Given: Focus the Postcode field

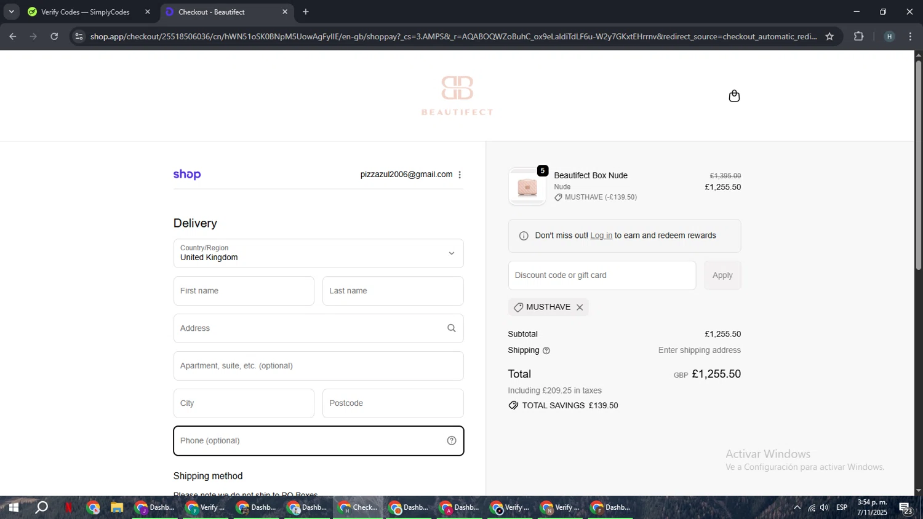Looking at the screenshot, I should coord(393,403).
